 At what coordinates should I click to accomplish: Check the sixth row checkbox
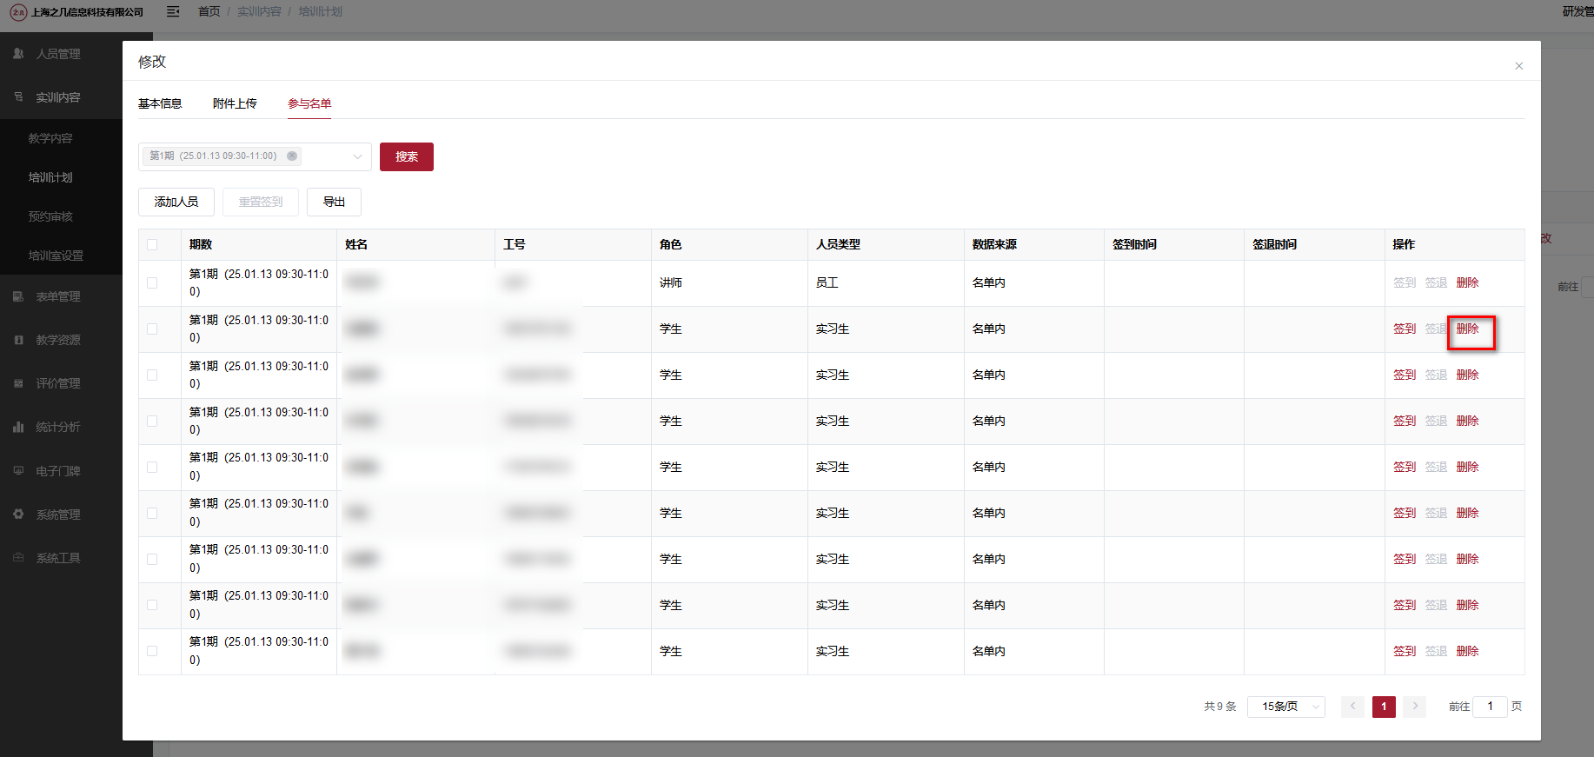click(x=152, y=514)
